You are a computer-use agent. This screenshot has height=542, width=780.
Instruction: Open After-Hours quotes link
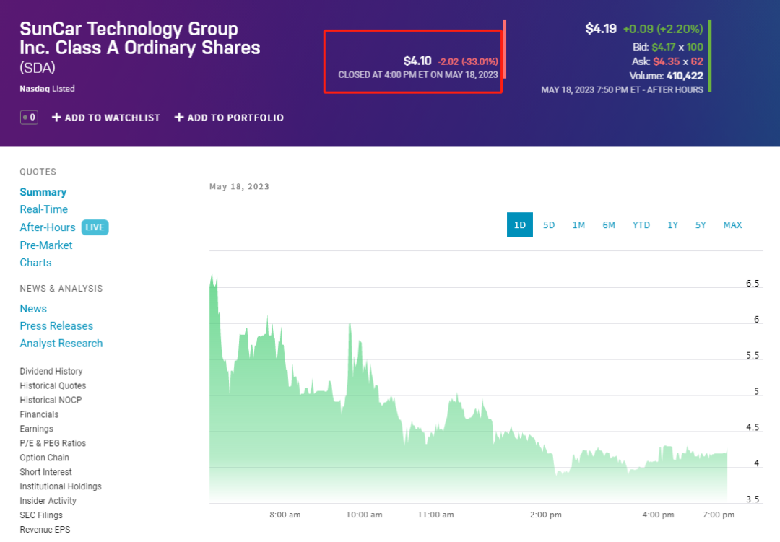pyautogui.click(x=48, y=227)
